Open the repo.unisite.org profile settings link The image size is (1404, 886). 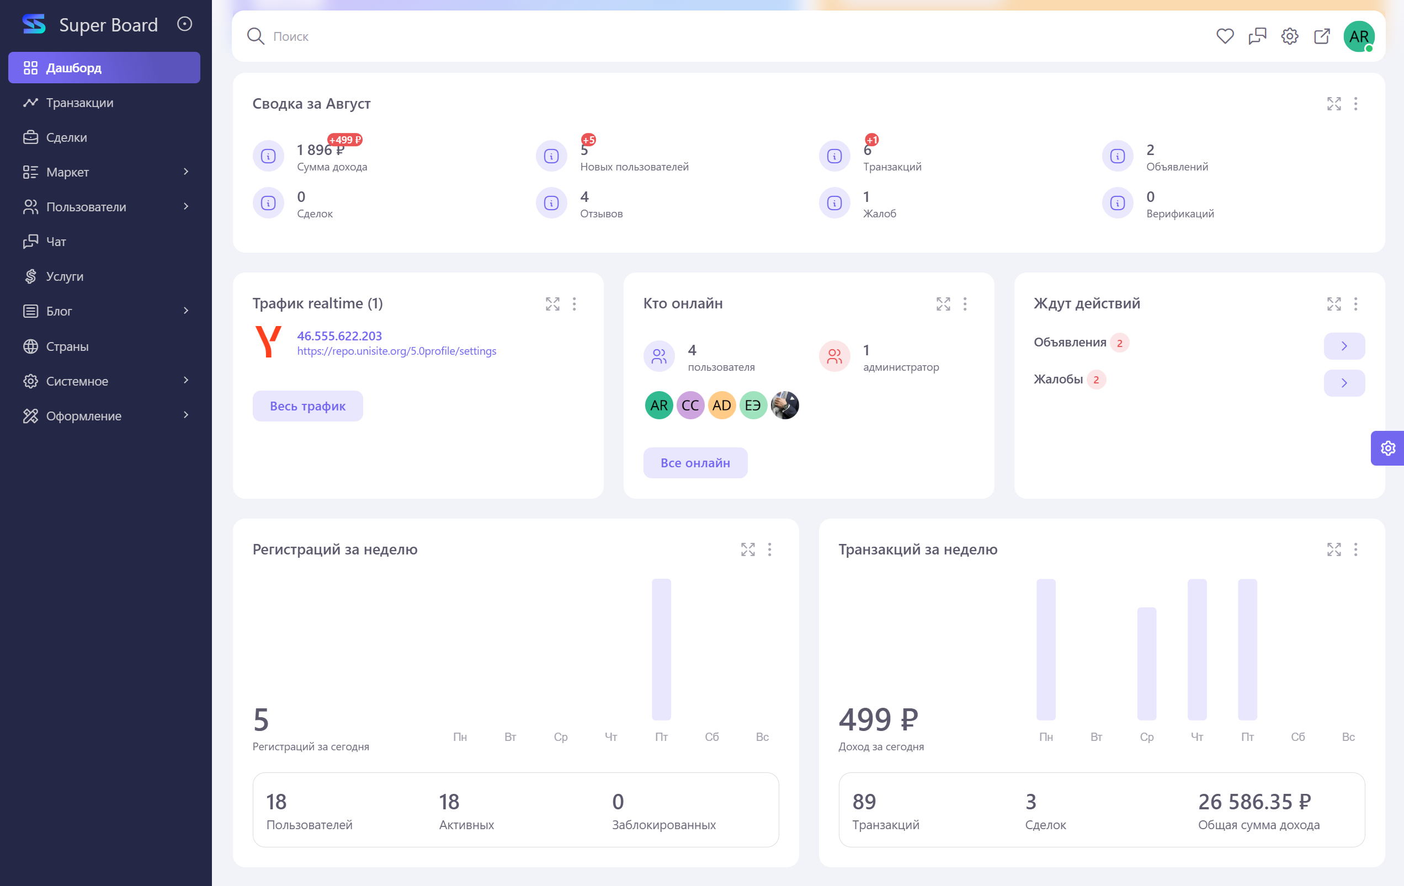[x=396, y=351]
